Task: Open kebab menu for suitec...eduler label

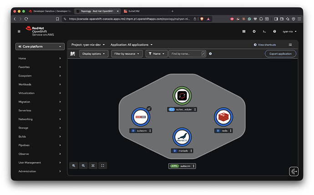Action: coord(195,110)
